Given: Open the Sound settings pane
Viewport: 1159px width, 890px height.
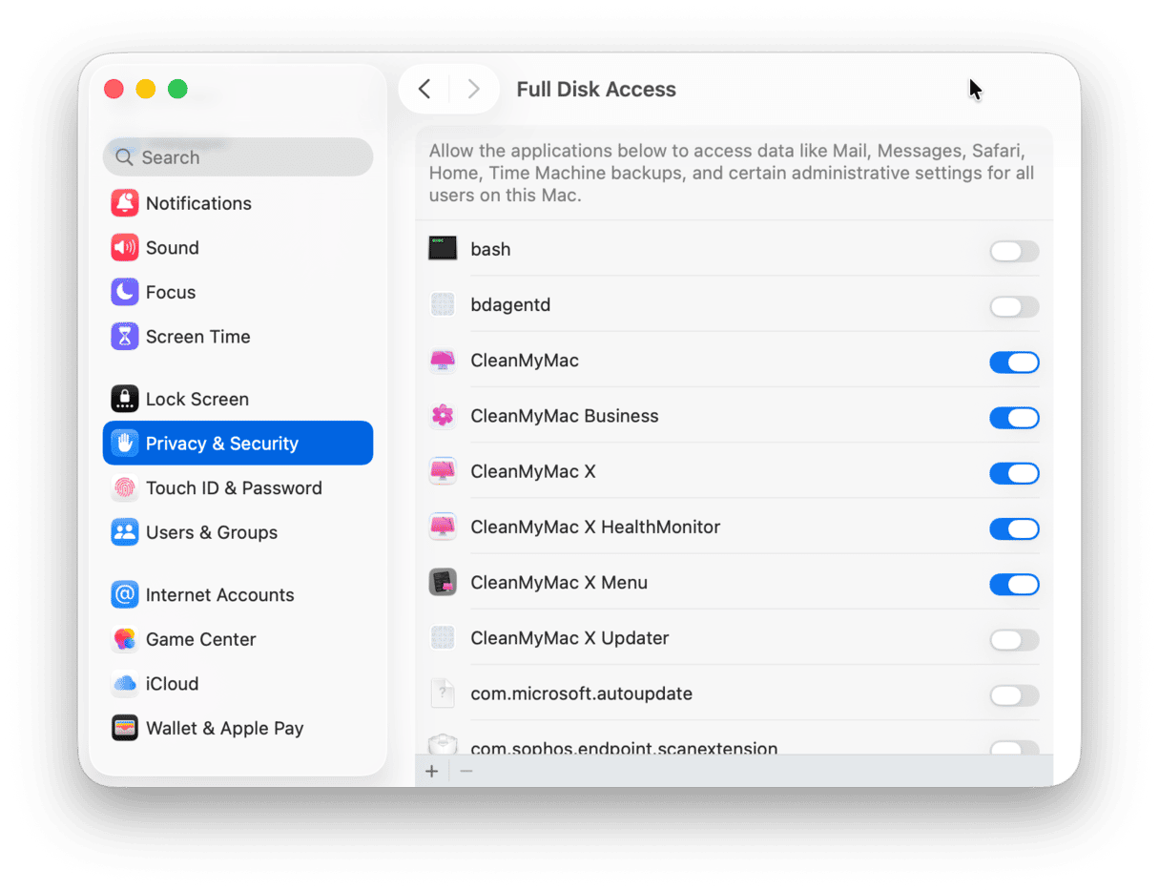Looking at the screenshot, I should [238, 248].
